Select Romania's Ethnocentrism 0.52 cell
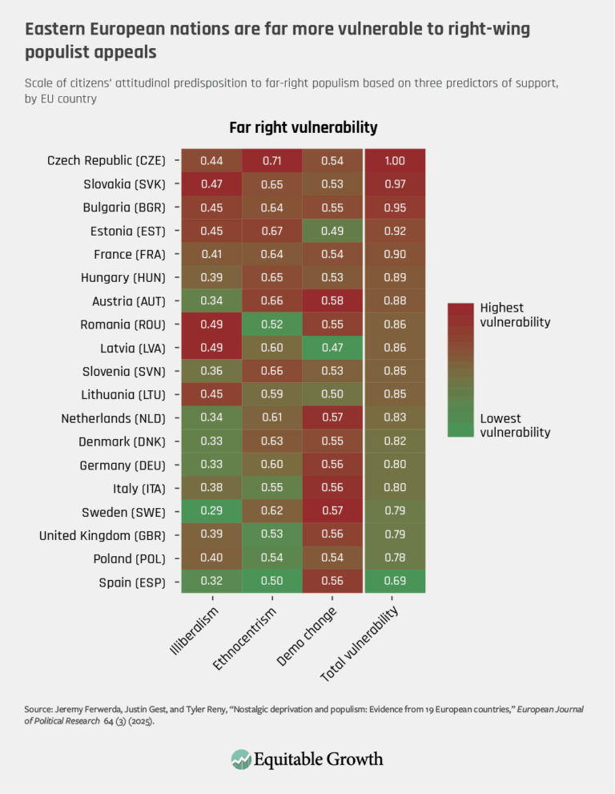615x794 pixels. pos(271,324)
